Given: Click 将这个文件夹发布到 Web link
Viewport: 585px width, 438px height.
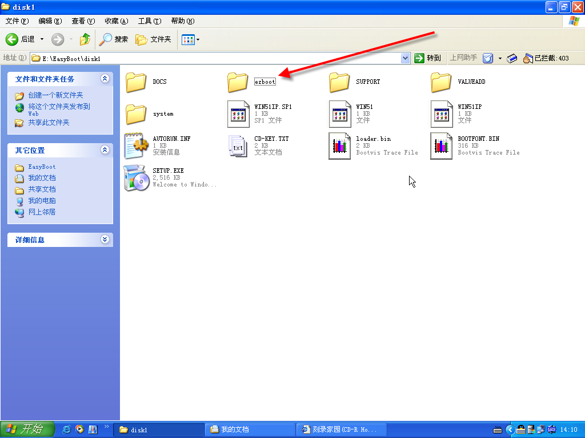Looking at the screenshot, I should 59,110.
